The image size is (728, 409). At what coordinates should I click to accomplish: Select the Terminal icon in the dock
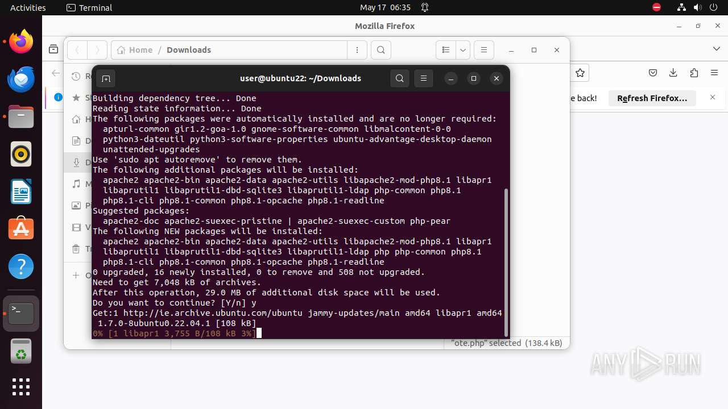(21, 313)
